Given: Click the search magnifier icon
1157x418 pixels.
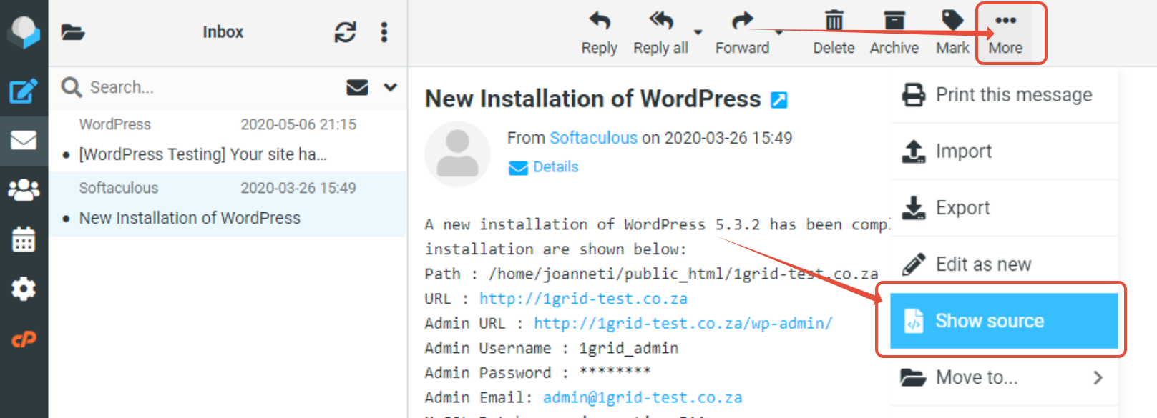Looking at the screenshot, I should (71, 87).
